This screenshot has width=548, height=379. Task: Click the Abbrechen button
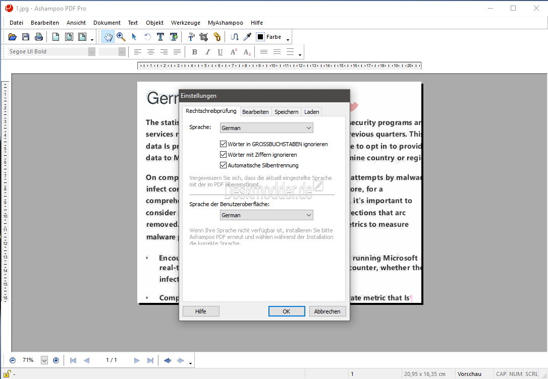coord(327,311)
